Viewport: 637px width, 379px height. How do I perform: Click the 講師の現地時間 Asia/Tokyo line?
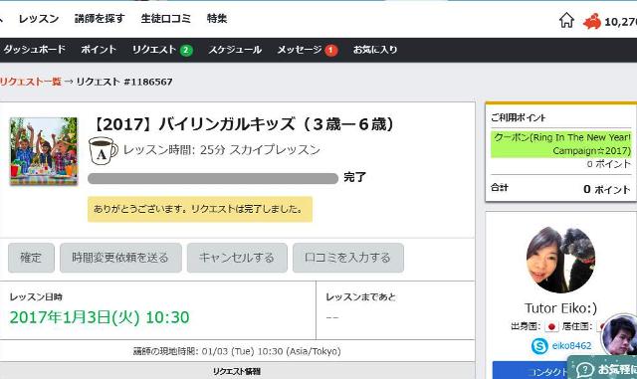pyautogui.click(x=237, y=351)
